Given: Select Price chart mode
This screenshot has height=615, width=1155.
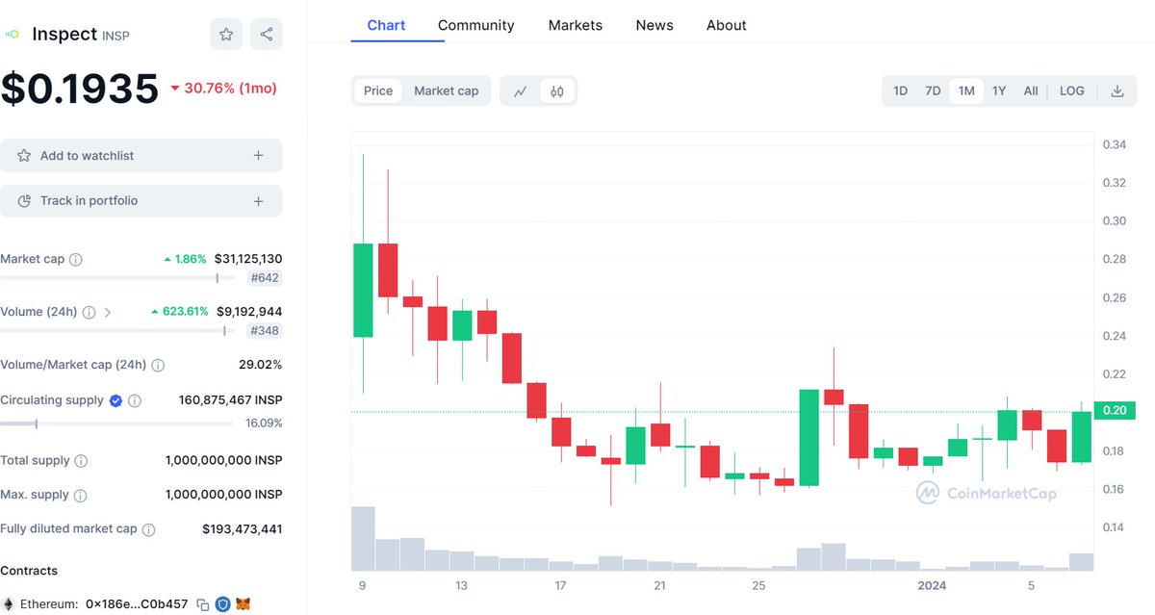Looking at the screenshot, I should tap(378, 90).
